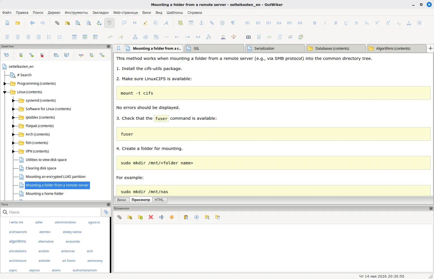This screenshot has width=434, height=279.
Task: Go back with the blue left arrow
Action: tap(32, 23)
